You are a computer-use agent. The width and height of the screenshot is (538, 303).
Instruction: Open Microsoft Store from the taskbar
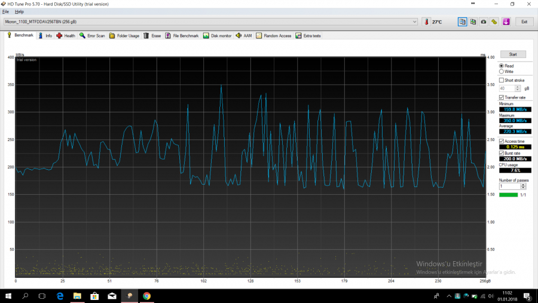click(94, 296)
